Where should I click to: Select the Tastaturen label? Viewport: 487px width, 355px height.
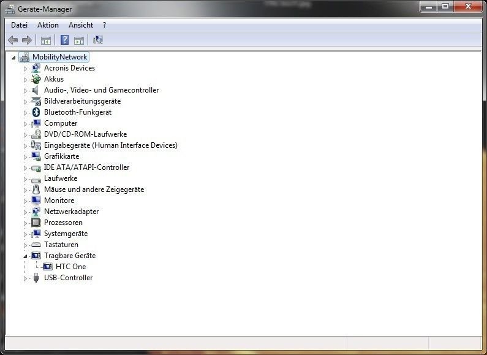pyautogui.click(x=61, y=245)
